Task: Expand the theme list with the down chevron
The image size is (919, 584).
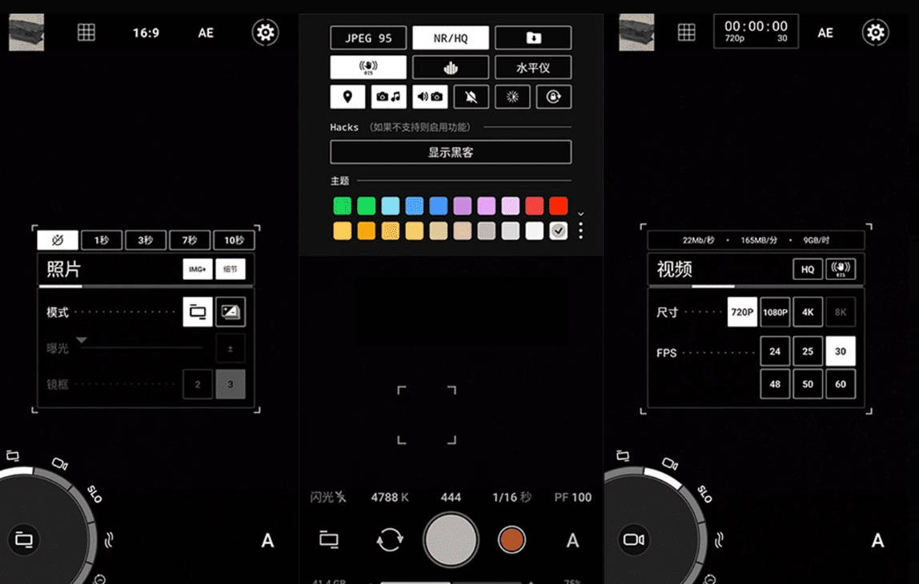Action: click(x=580, y=214)
